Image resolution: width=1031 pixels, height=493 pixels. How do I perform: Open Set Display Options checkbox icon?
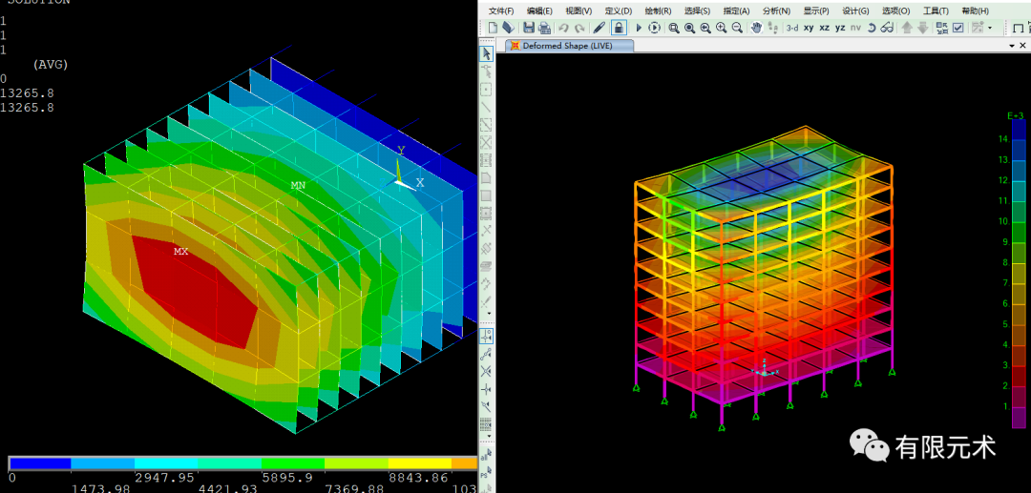click(958, 28)
